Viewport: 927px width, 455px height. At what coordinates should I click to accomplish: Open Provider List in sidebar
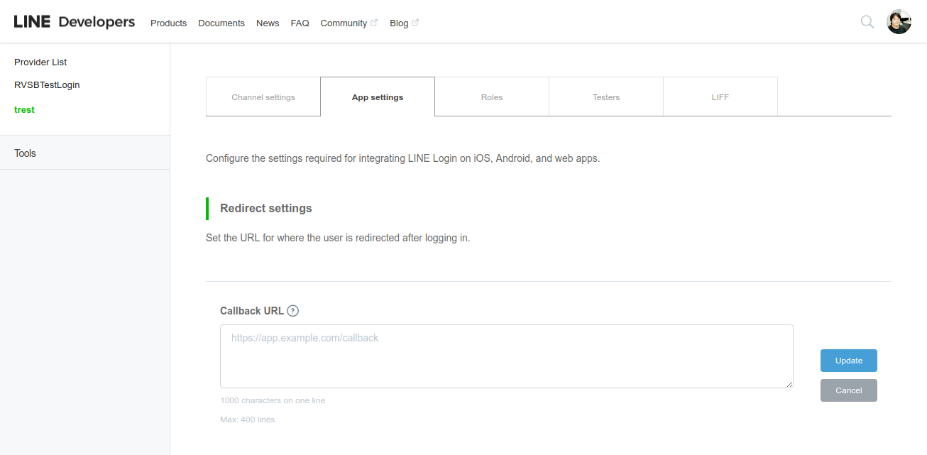pos(40,62)
